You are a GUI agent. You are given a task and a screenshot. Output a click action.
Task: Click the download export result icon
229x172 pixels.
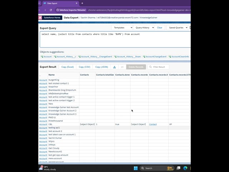point(114,67)
